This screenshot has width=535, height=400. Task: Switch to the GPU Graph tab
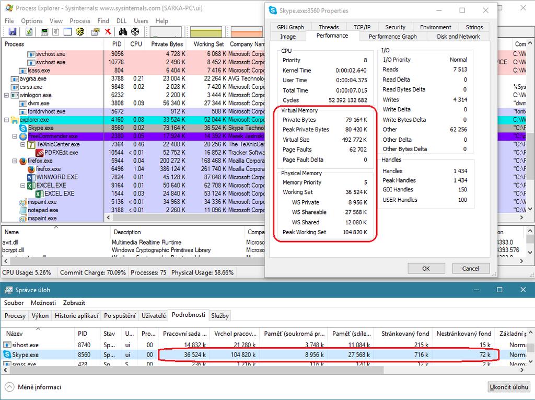(x=290, y=27)
